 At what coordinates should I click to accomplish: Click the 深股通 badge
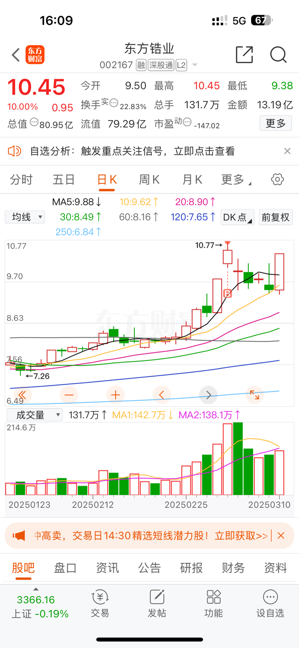pyautogui.click(x=161, y=65)
